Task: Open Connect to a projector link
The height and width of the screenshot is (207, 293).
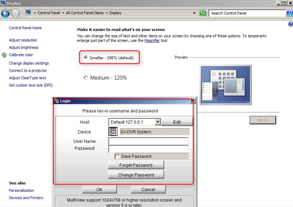Action: click(x=28, y=70)
